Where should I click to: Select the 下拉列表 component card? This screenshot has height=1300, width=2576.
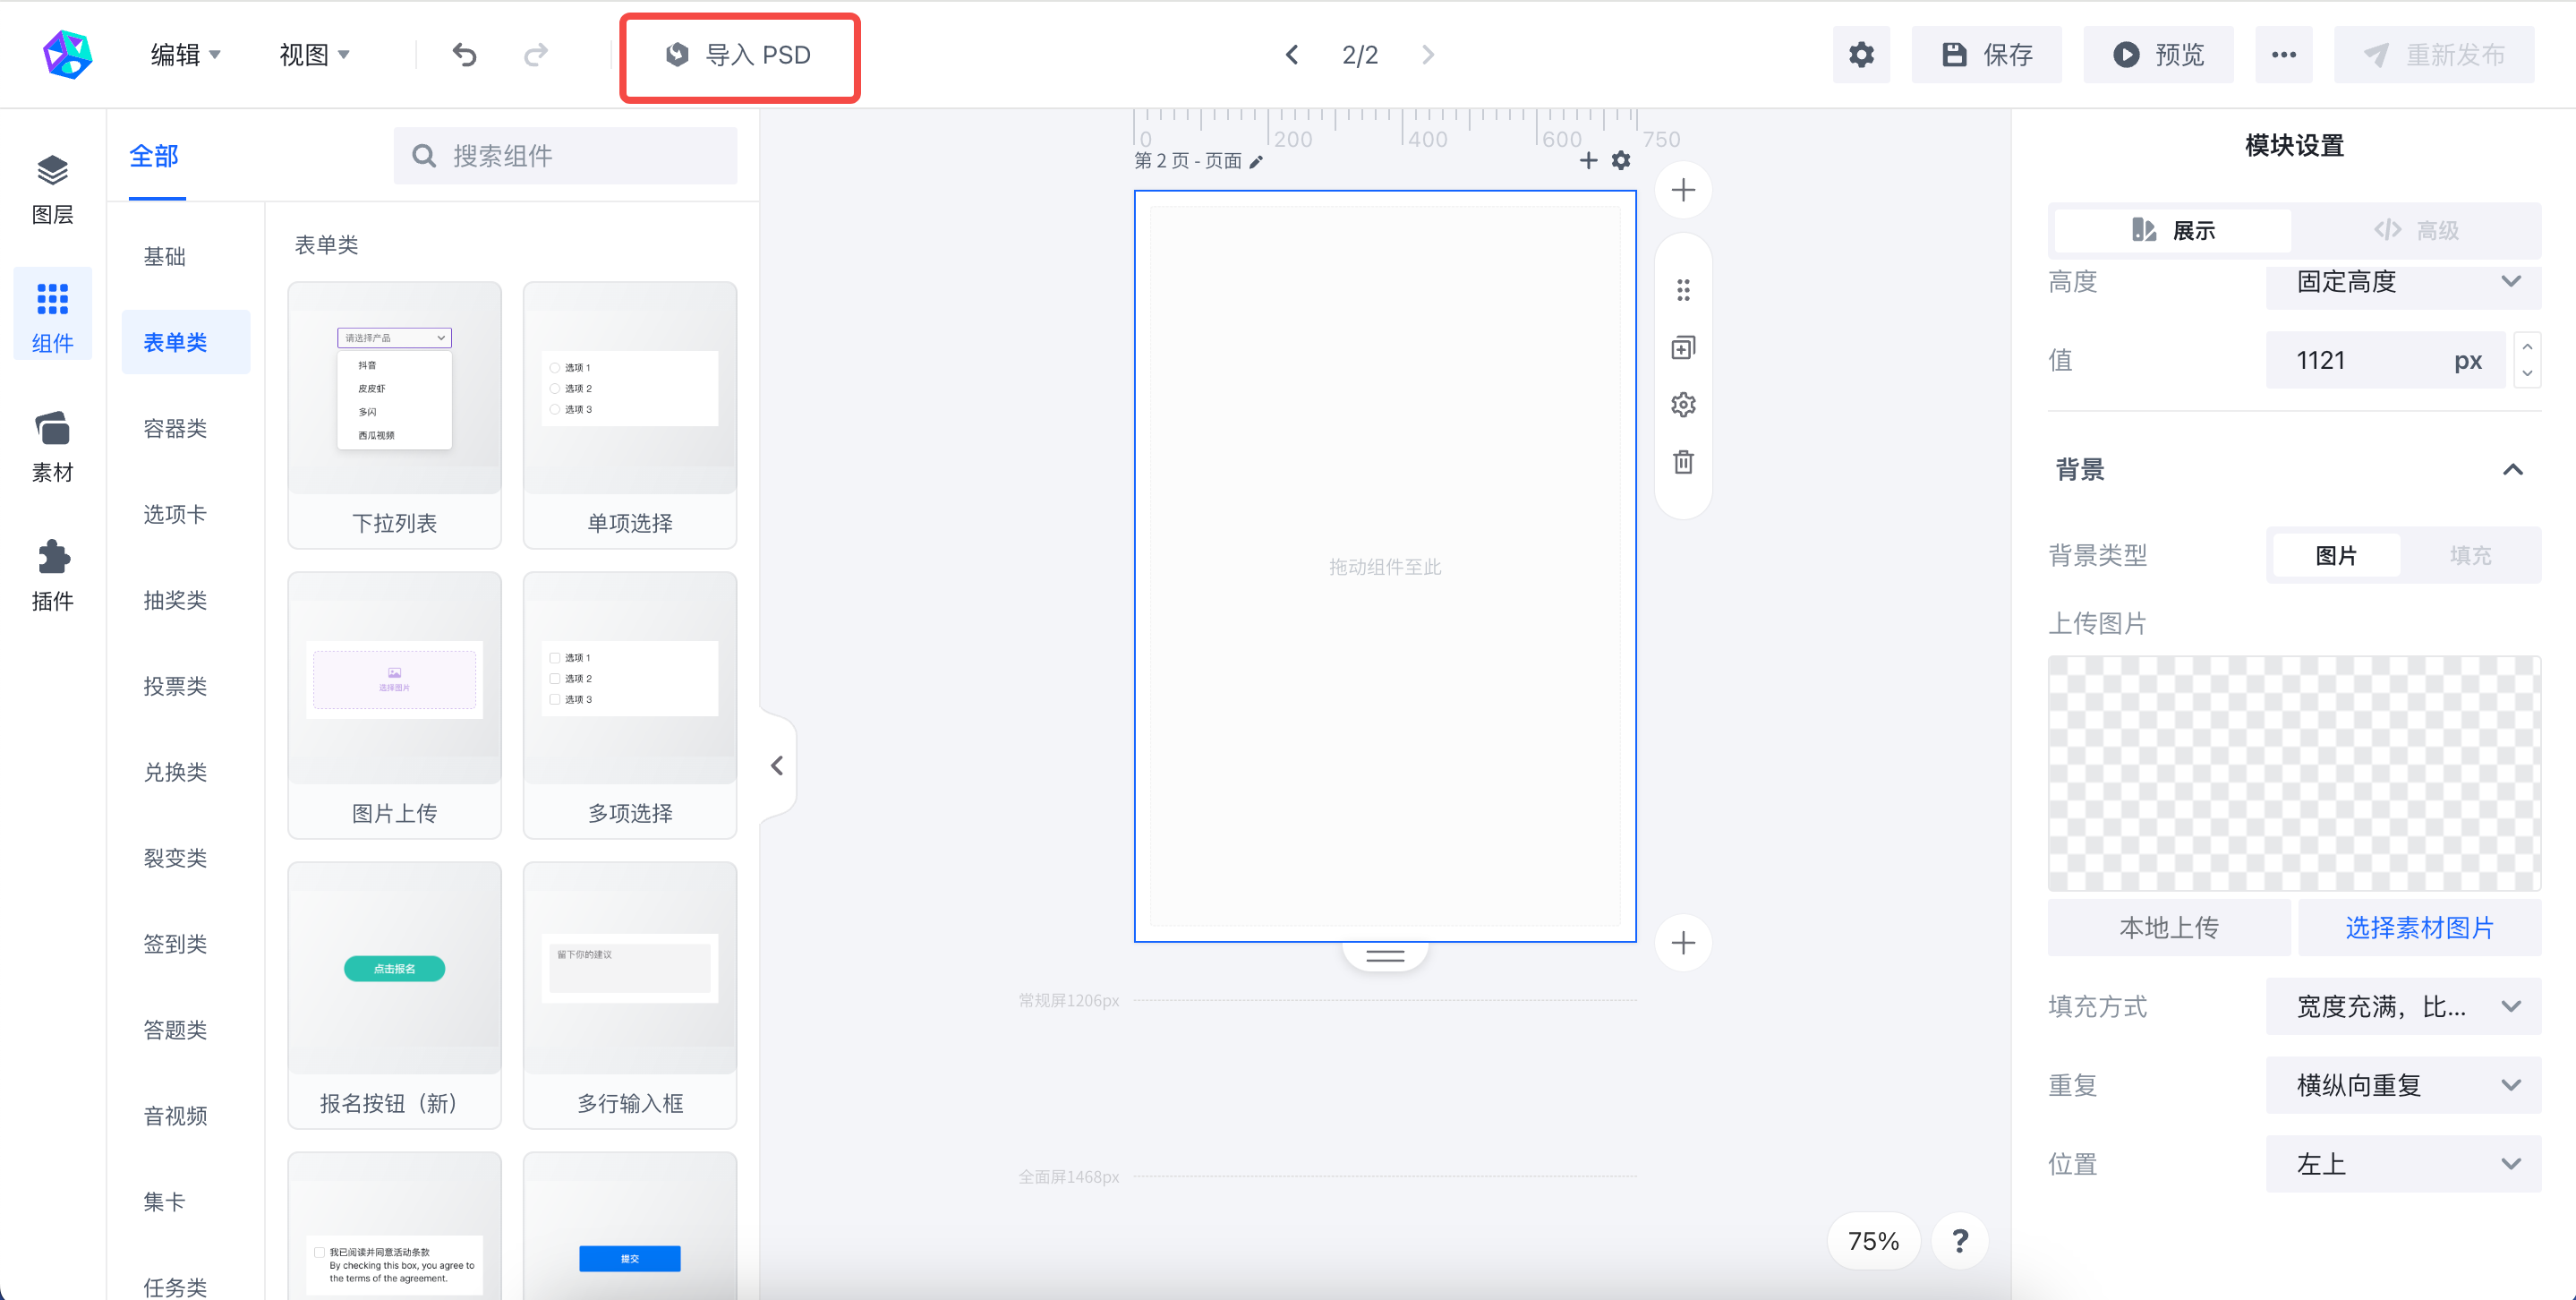click(x=394, y=415)
